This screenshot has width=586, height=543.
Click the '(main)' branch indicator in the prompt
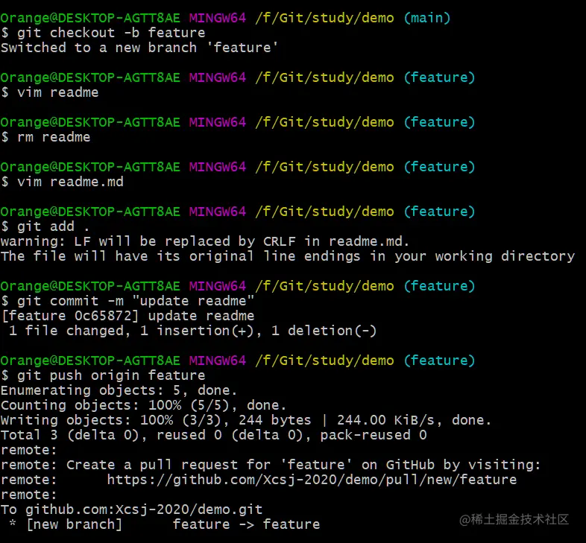tap(426, 18)
